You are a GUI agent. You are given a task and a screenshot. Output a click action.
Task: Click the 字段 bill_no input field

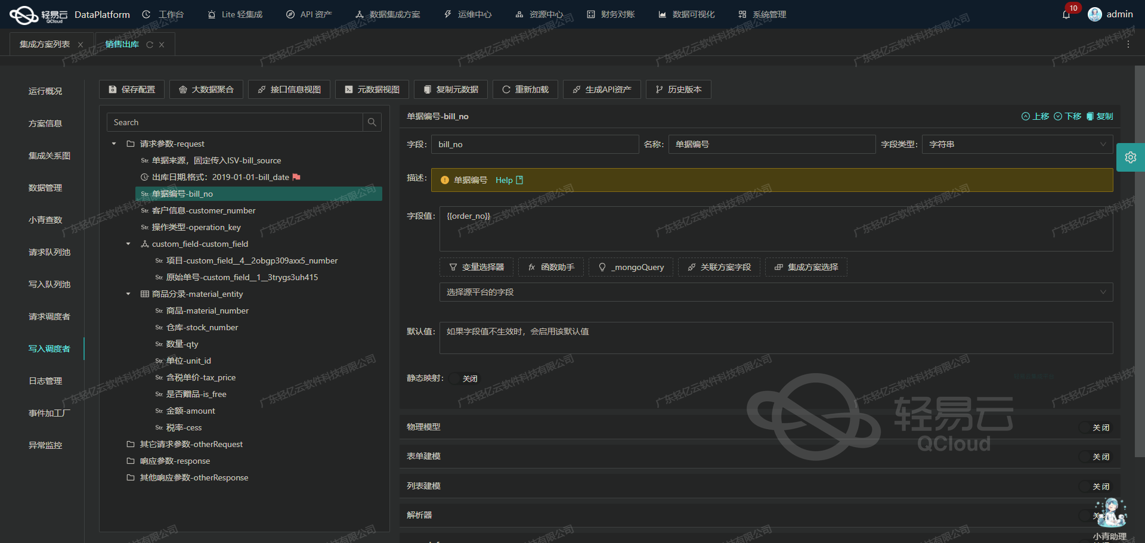535,144
